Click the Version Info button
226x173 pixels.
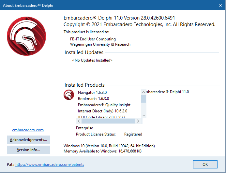28,150
